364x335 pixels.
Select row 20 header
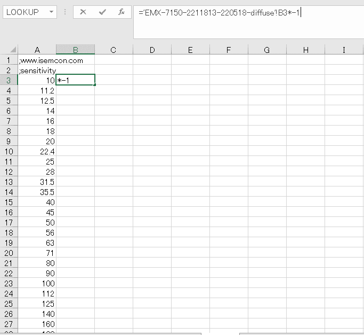(9, 253)
